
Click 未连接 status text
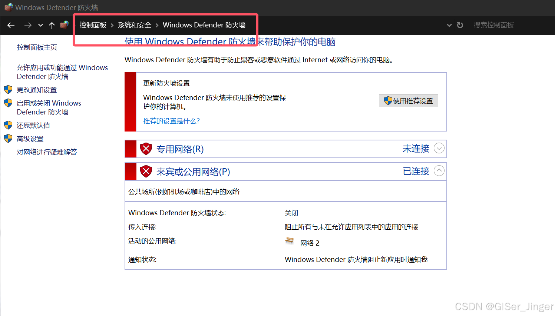416,149
